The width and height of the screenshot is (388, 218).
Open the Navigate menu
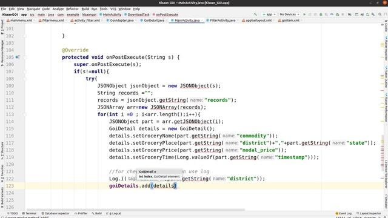33,9
